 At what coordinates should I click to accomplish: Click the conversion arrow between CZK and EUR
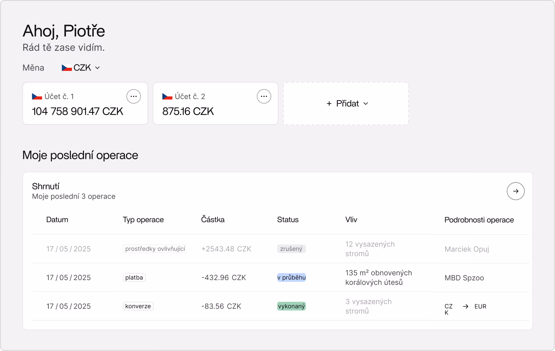point(466,306)
